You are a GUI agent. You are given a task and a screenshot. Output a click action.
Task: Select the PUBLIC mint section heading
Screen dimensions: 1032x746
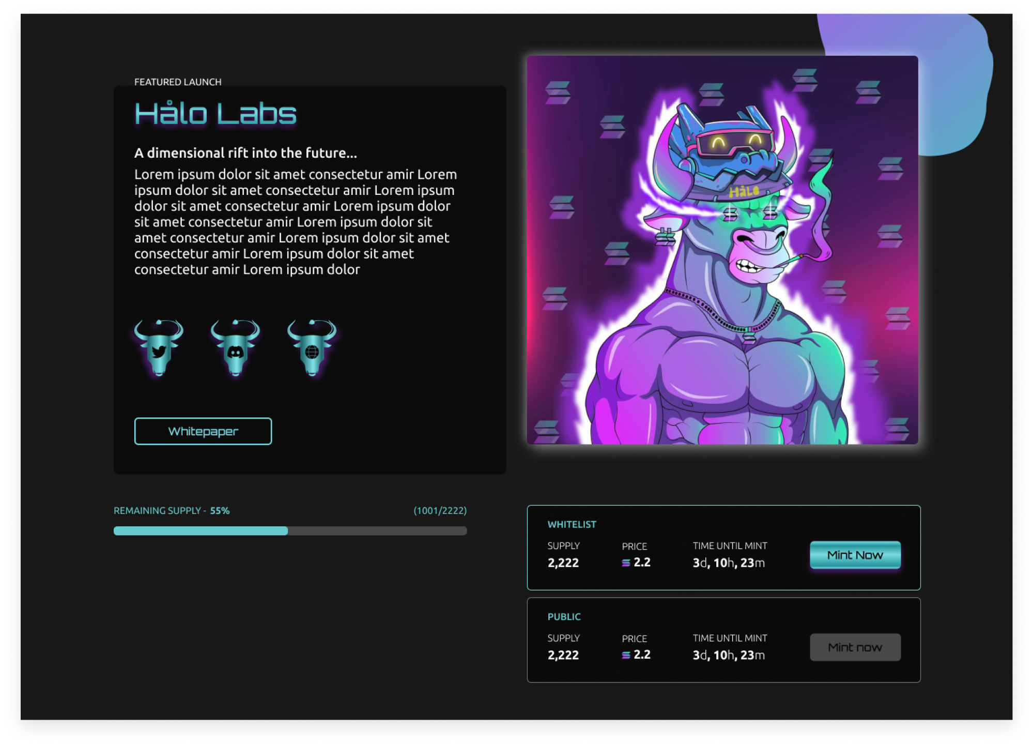[x=564, y=617]
